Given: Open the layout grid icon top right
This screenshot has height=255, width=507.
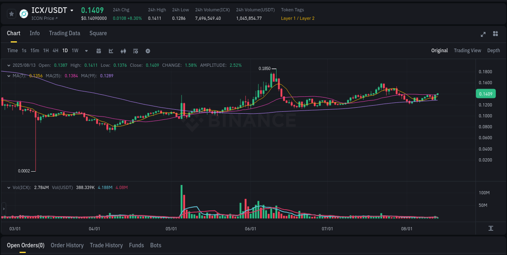Looking at the screenshot, I should tap(495, 34).
